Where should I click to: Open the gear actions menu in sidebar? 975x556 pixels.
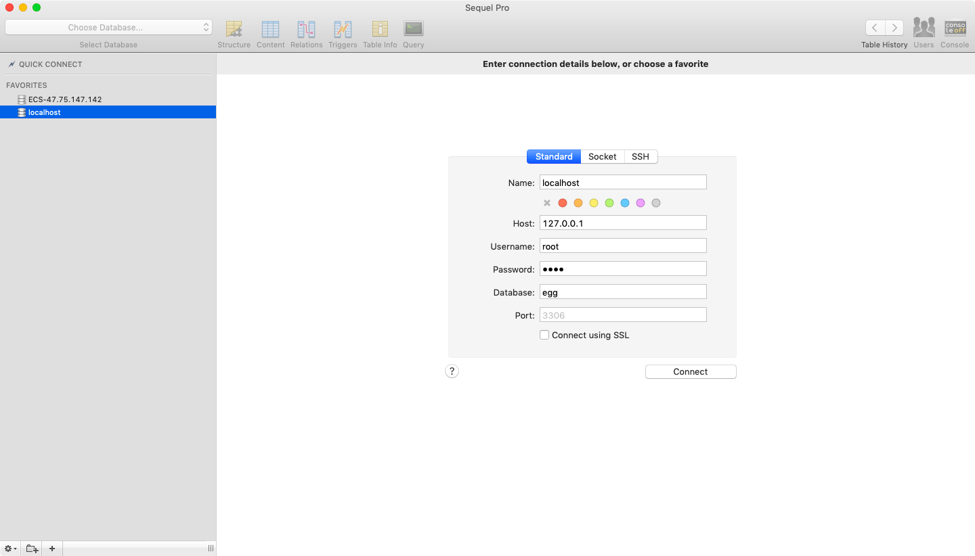(10, 549)
